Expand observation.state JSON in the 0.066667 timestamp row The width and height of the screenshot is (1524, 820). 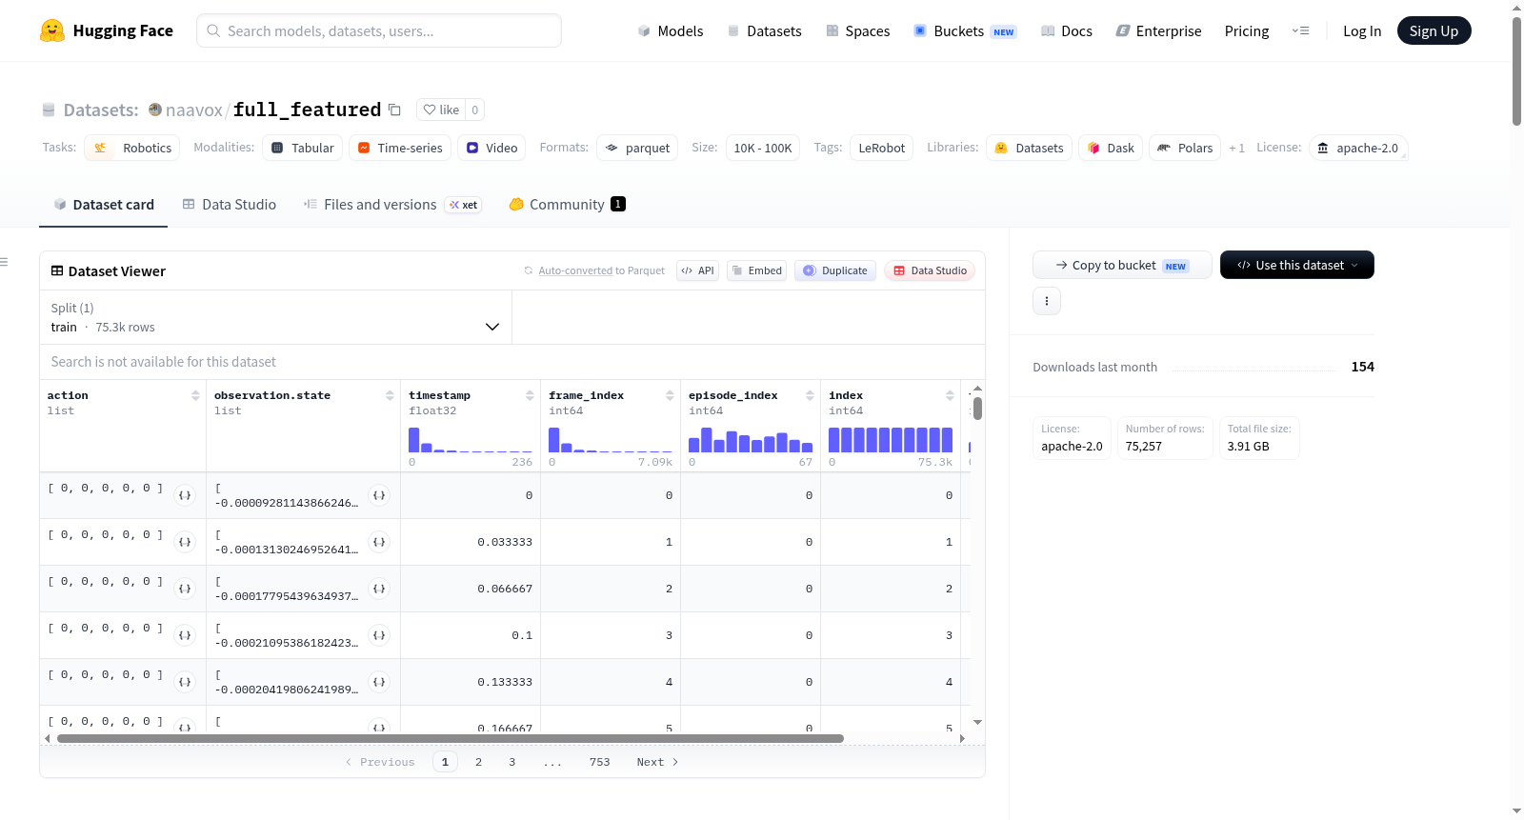click(x=379, y=589)
